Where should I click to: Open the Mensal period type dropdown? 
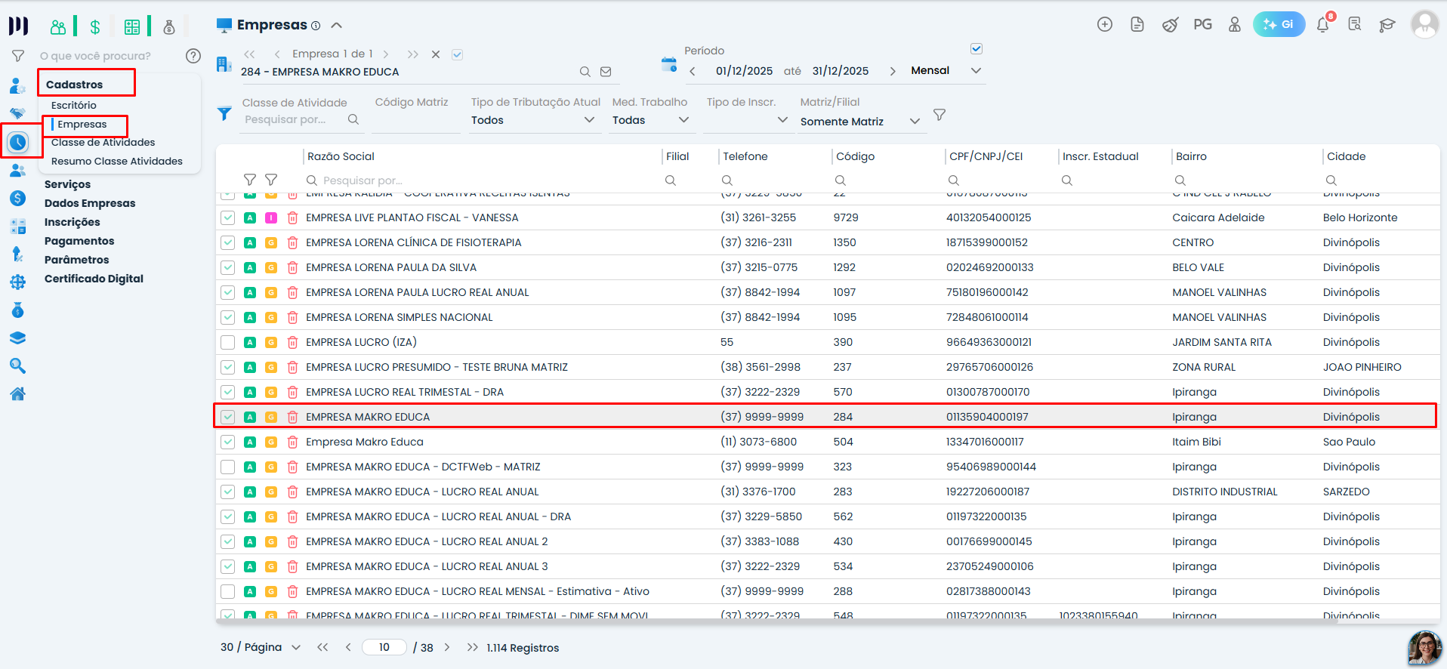tap(946, 70)
